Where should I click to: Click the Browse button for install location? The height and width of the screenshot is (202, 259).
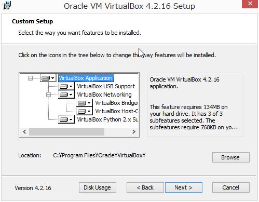pyautogui.click(x=231, y=157)
